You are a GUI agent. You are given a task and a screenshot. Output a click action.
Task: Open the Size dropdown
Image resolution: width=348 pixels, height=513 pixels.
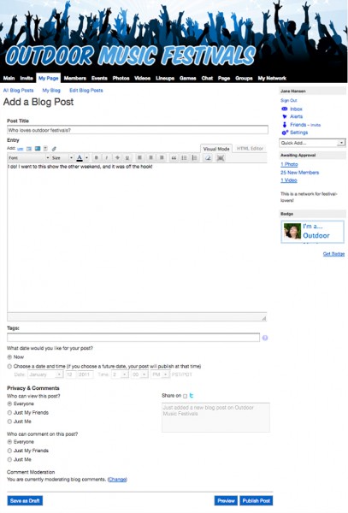(62, 158)
